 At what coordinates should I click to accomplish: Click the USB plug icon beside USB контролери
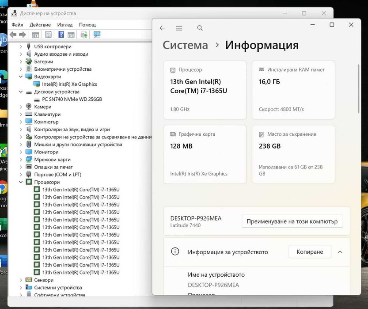[29, 46]
